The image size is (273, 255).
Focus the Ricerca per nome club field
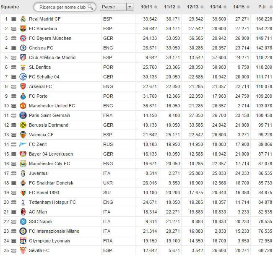(62, 7)
